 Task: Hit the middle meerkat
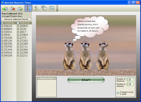[86, 56]
